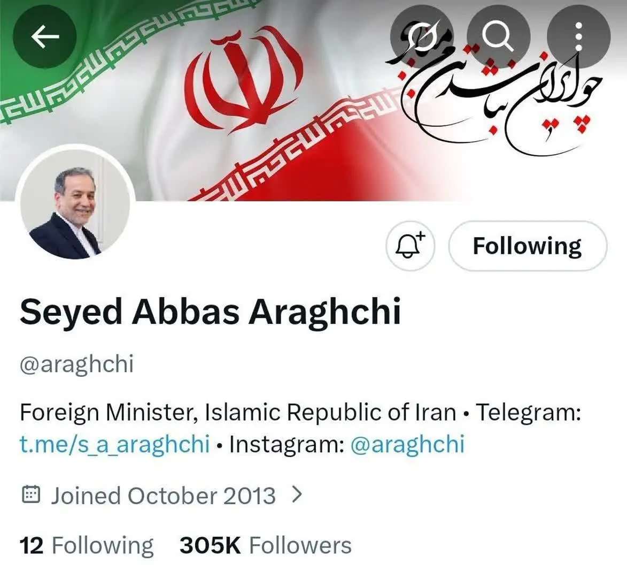The height and width of the screenshot is (578, 627).
Task: Toggle the Following button
Action: 528,246
